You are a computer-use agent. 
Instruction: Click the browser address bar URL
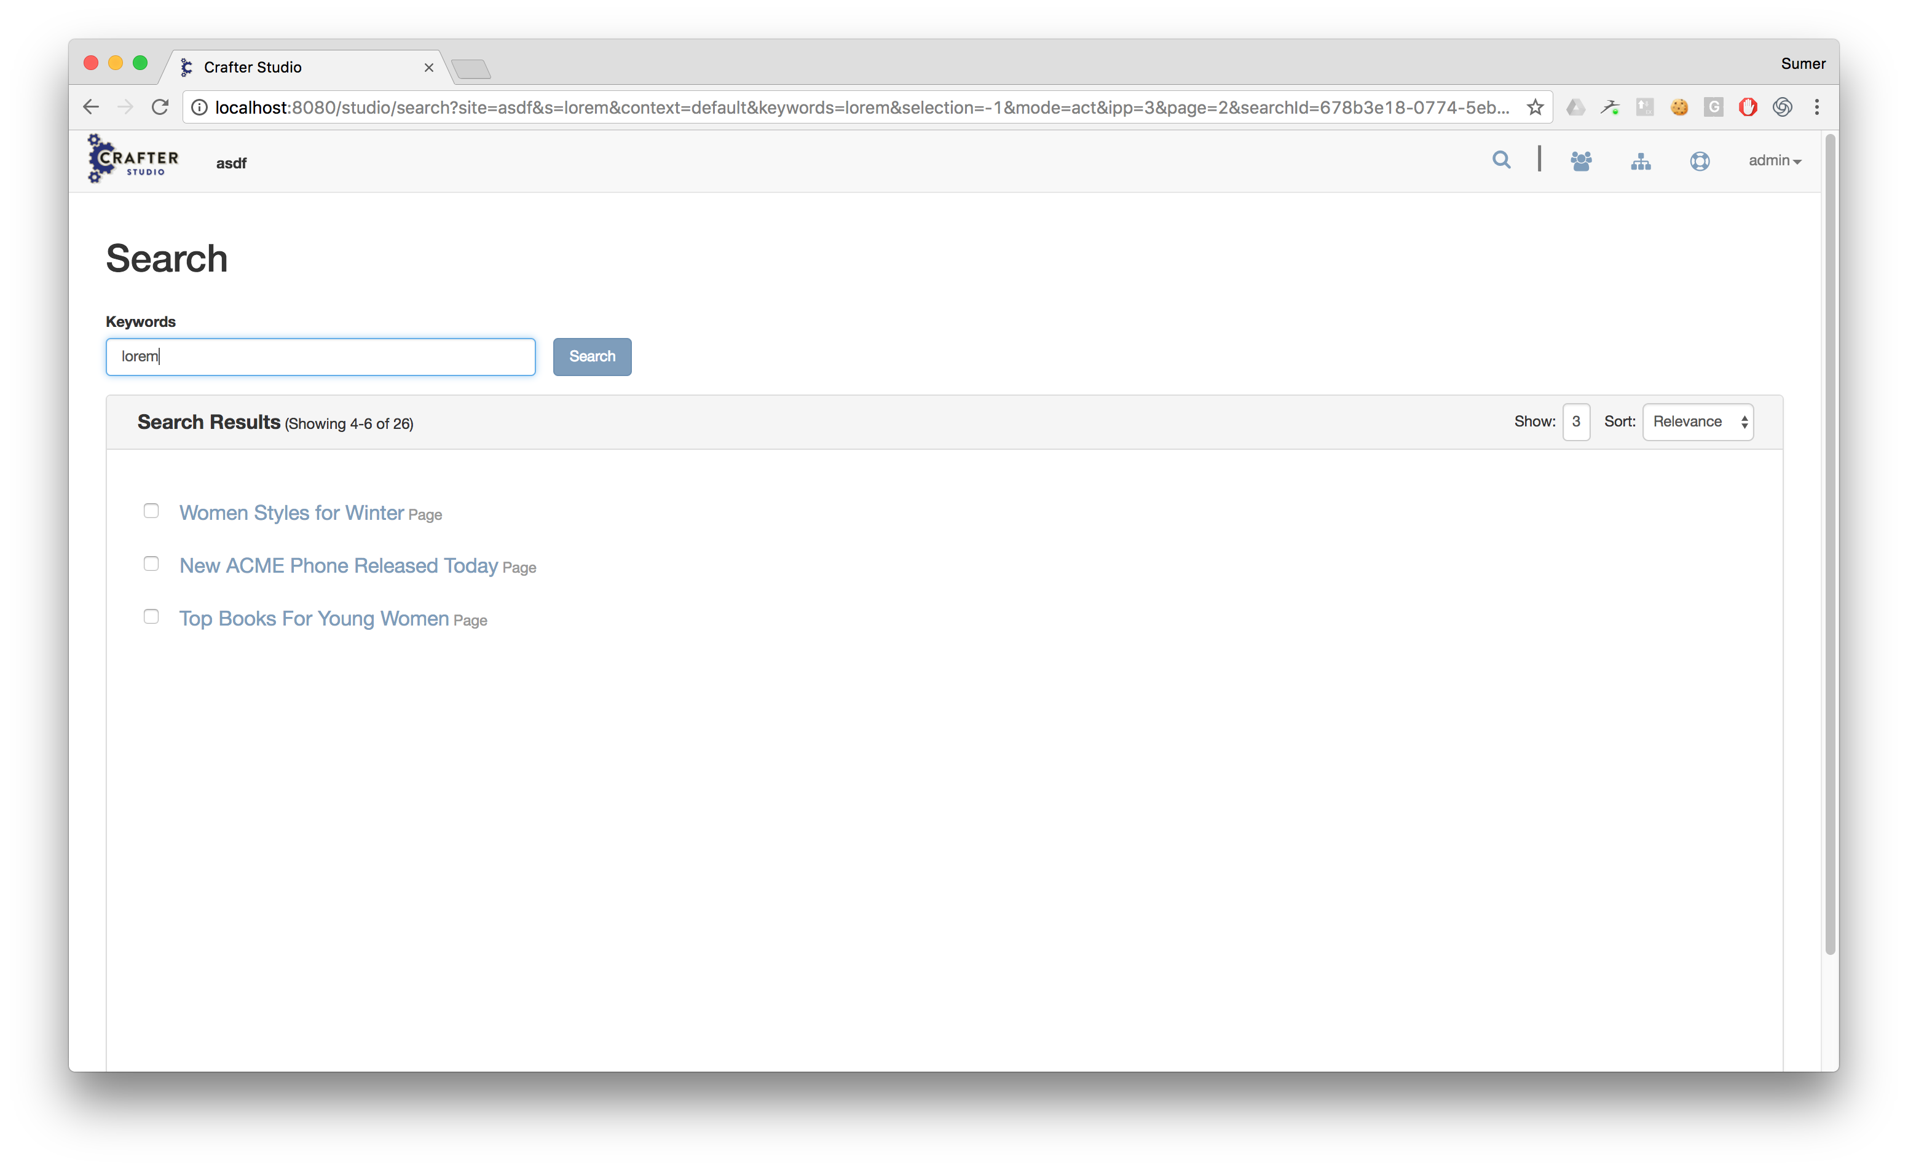[x=861, y=108]
